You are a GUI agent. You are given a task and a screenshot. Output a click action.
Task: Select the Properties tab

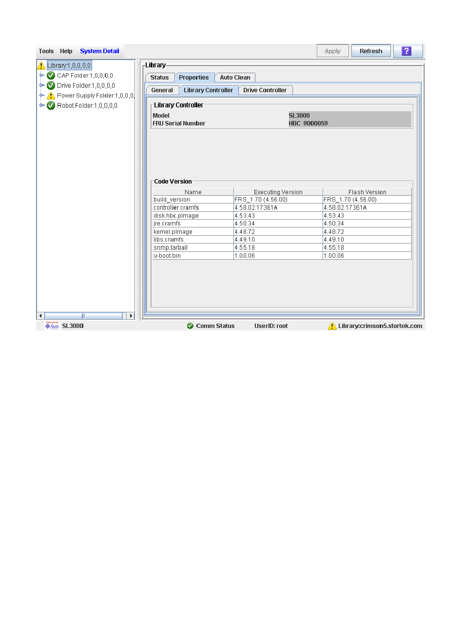194,78
